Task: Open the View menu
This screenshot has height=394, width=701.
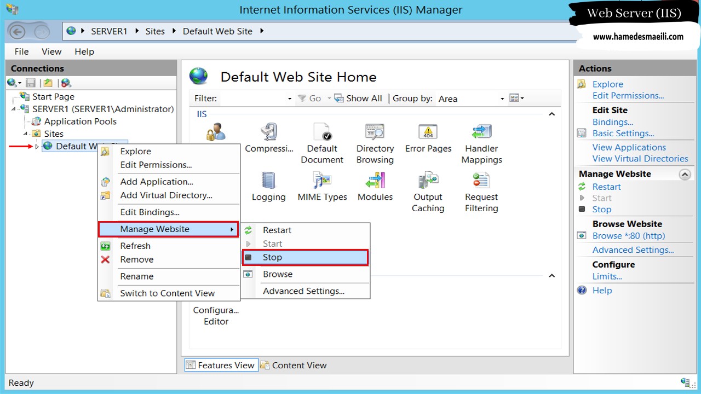Action: pos(51,51)
